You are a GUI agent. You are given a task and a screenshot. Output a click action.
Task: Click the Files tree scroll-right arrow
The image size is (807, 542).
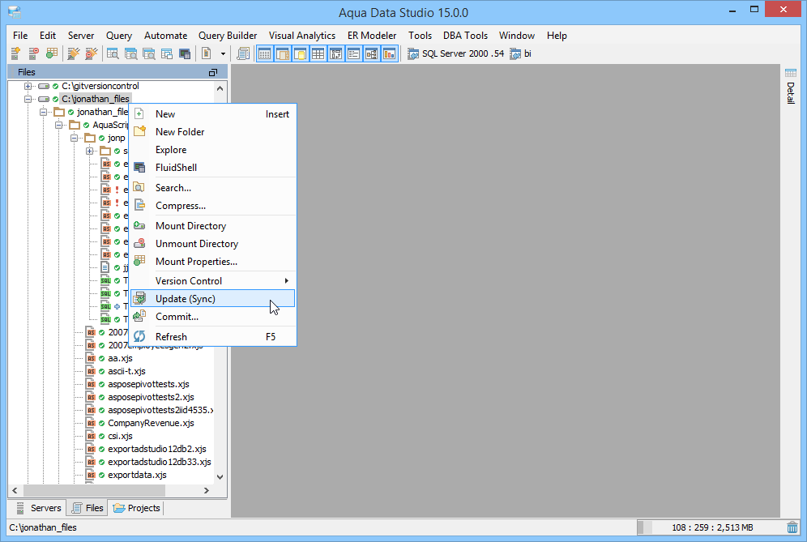tap(207, 490)
